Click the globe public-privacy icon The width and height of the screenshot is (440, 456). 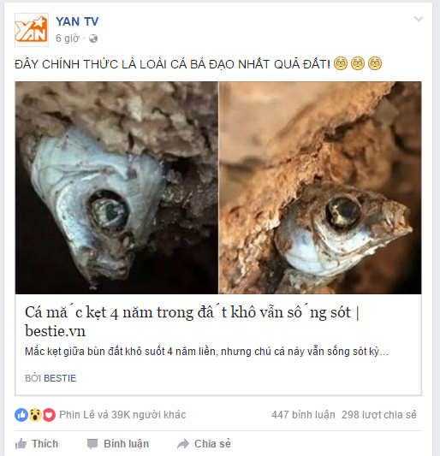coord(93,38)
